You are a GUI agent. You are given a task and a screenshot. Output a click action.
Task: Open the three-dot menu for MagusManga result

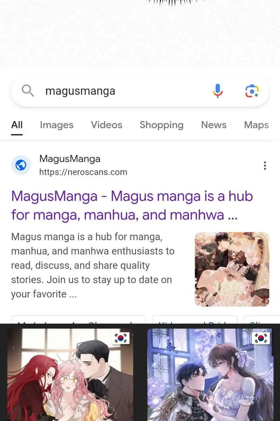pyautogui.click(x=265, y=165)
